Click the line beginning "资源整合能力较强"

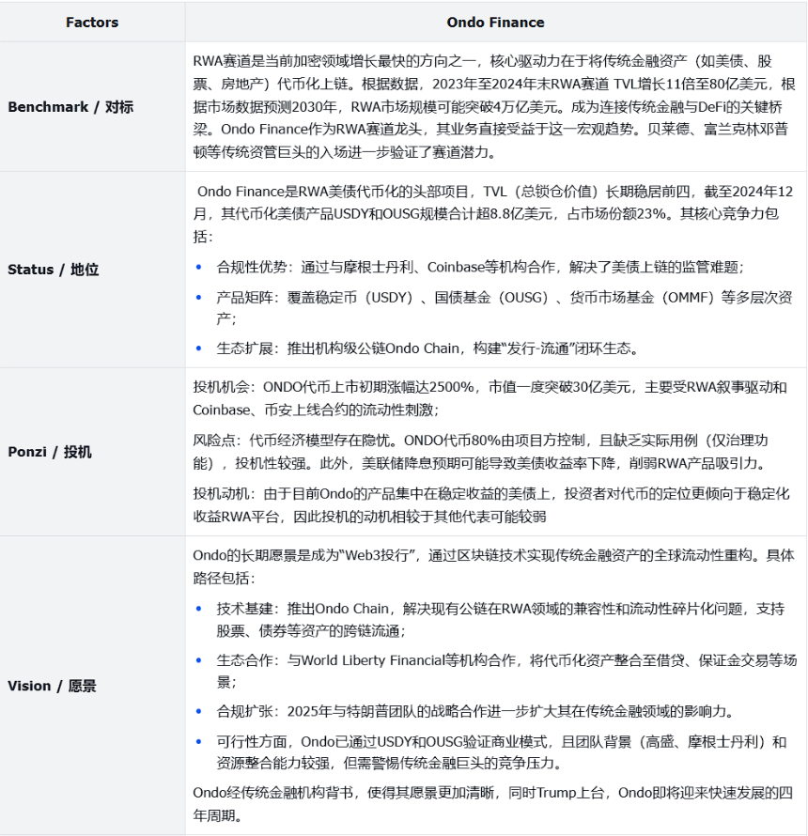pos(391,764)
